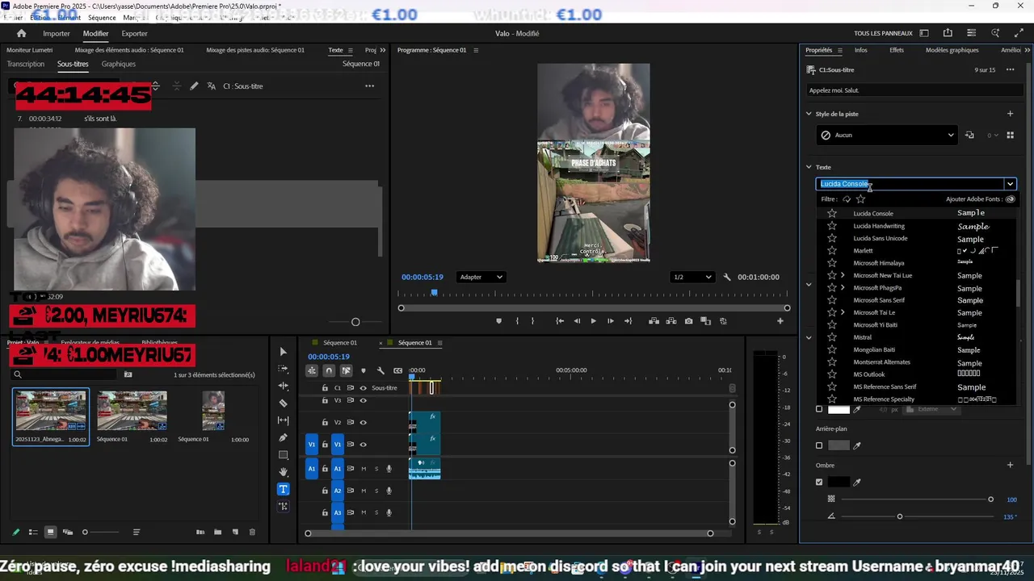Expand Microsoft Tai Le font family
The height and width of the screenshot is (581, 1034).
click(x=843, y=312)
